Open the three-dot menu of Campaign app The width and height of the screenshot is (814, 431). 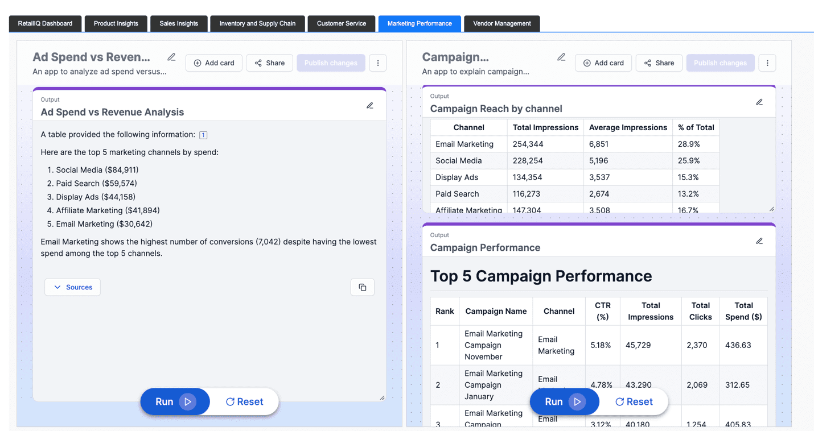767,63
